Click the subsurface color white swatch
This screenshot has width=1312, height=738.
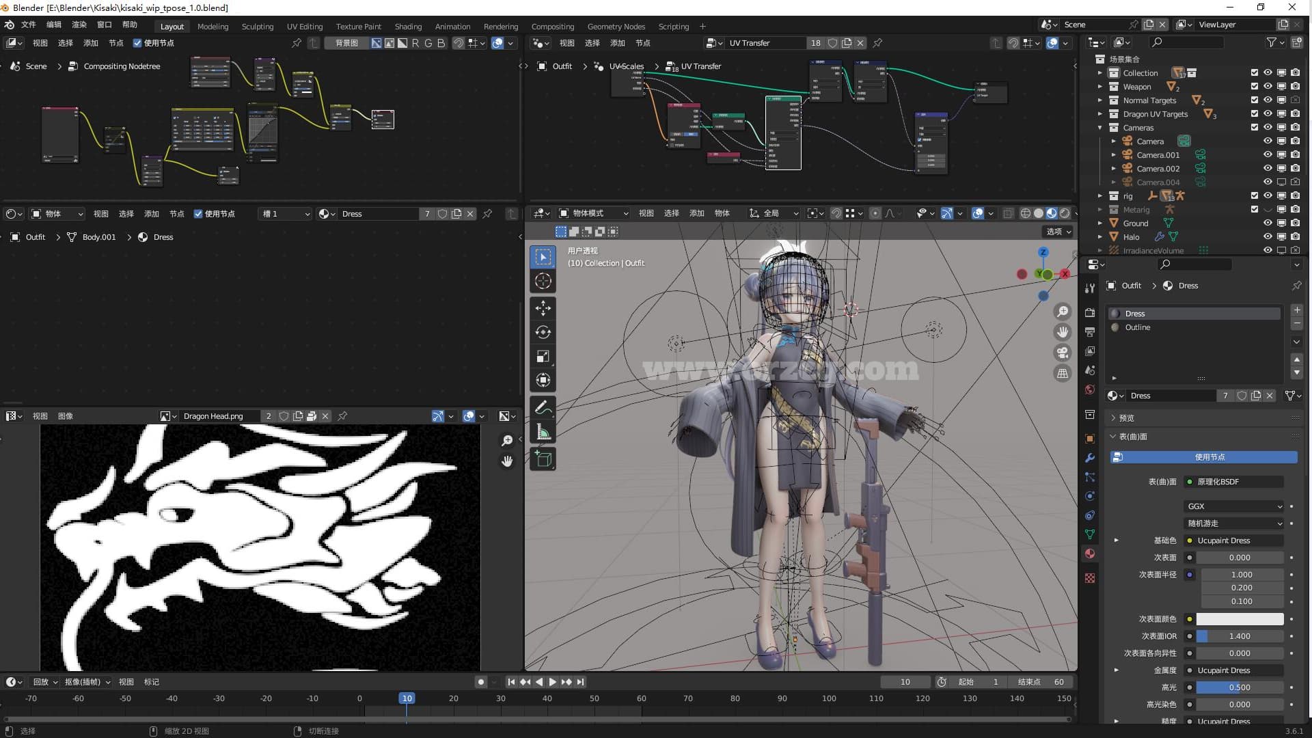tap(1240, 619)
